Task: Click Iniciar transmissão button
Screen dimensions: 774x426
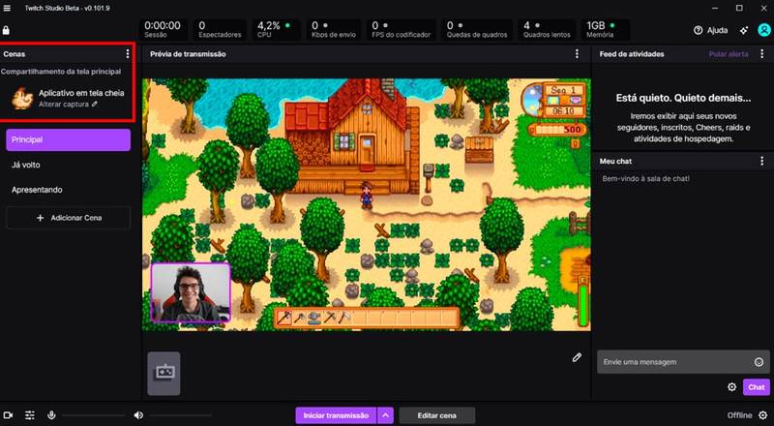Action: point(336,415)
